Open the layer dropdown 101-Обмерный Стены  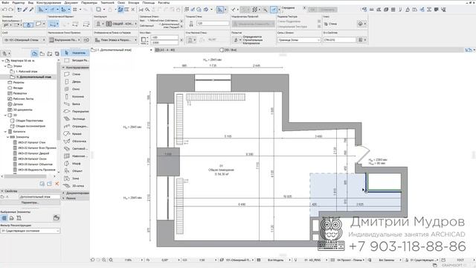click(x=25, y=39)
